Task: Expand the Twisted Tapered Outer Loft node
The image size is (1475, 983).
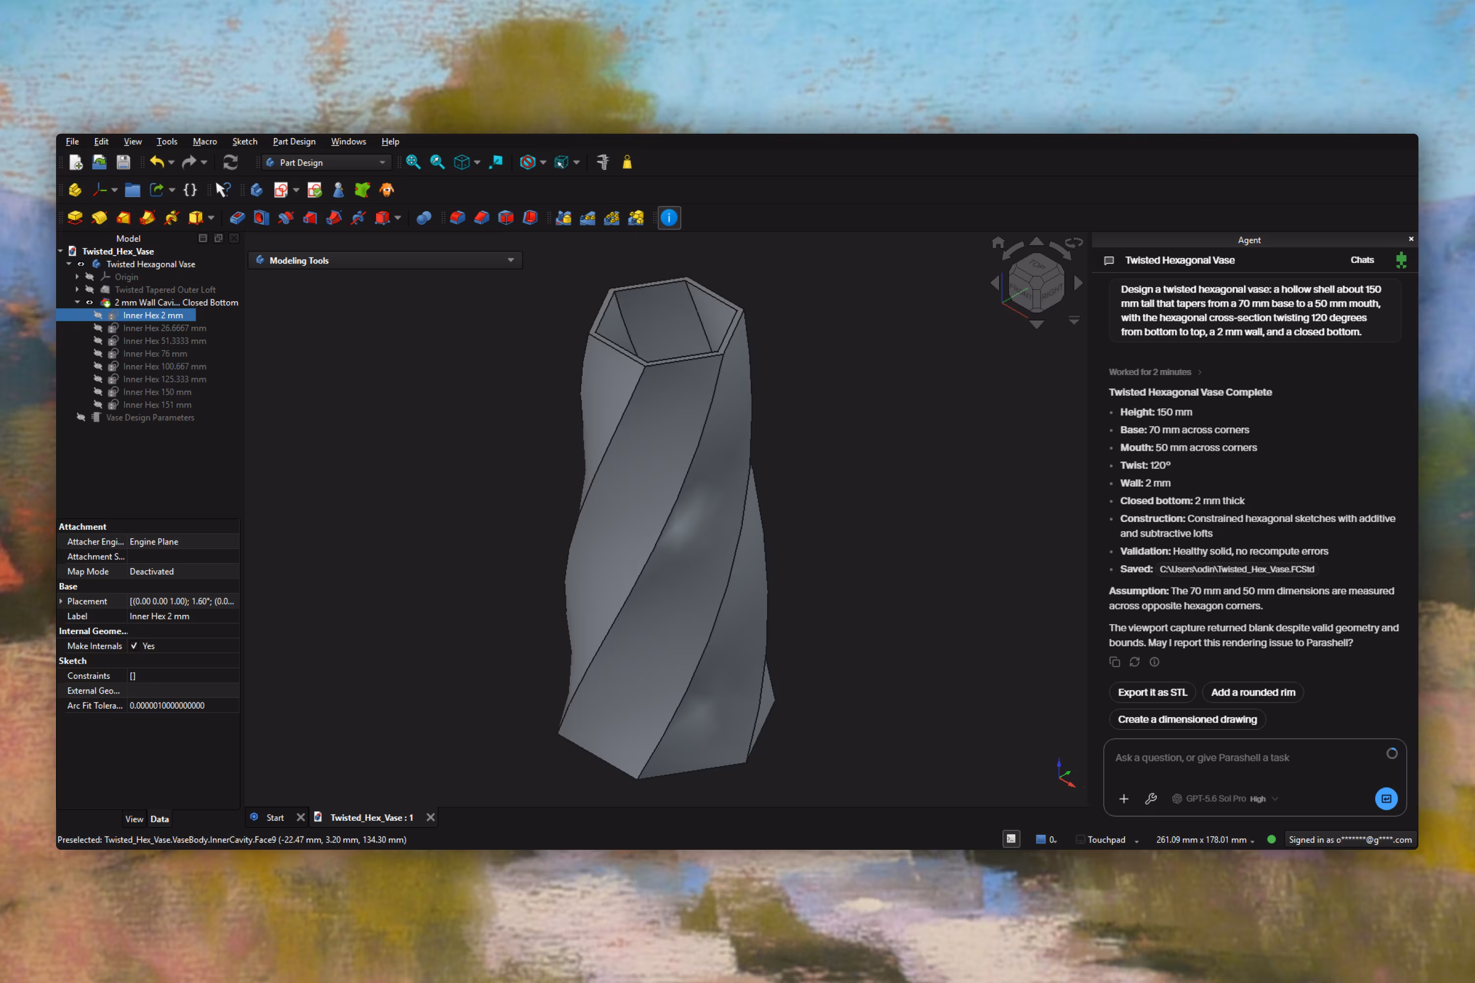Action: click(77, 289)
